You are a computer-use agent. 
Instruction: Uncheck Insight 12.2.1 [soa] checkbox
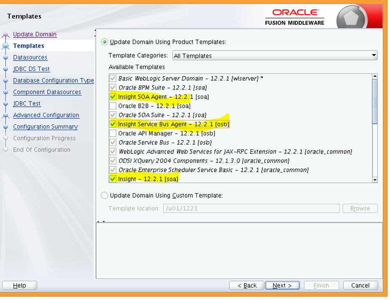[x=113, y=179]
